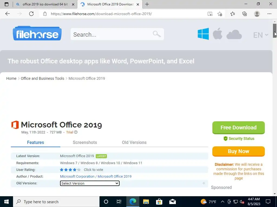This screenshot has width=277, height=207.
Task: Vote using the user rating stars
Action: 70,170
